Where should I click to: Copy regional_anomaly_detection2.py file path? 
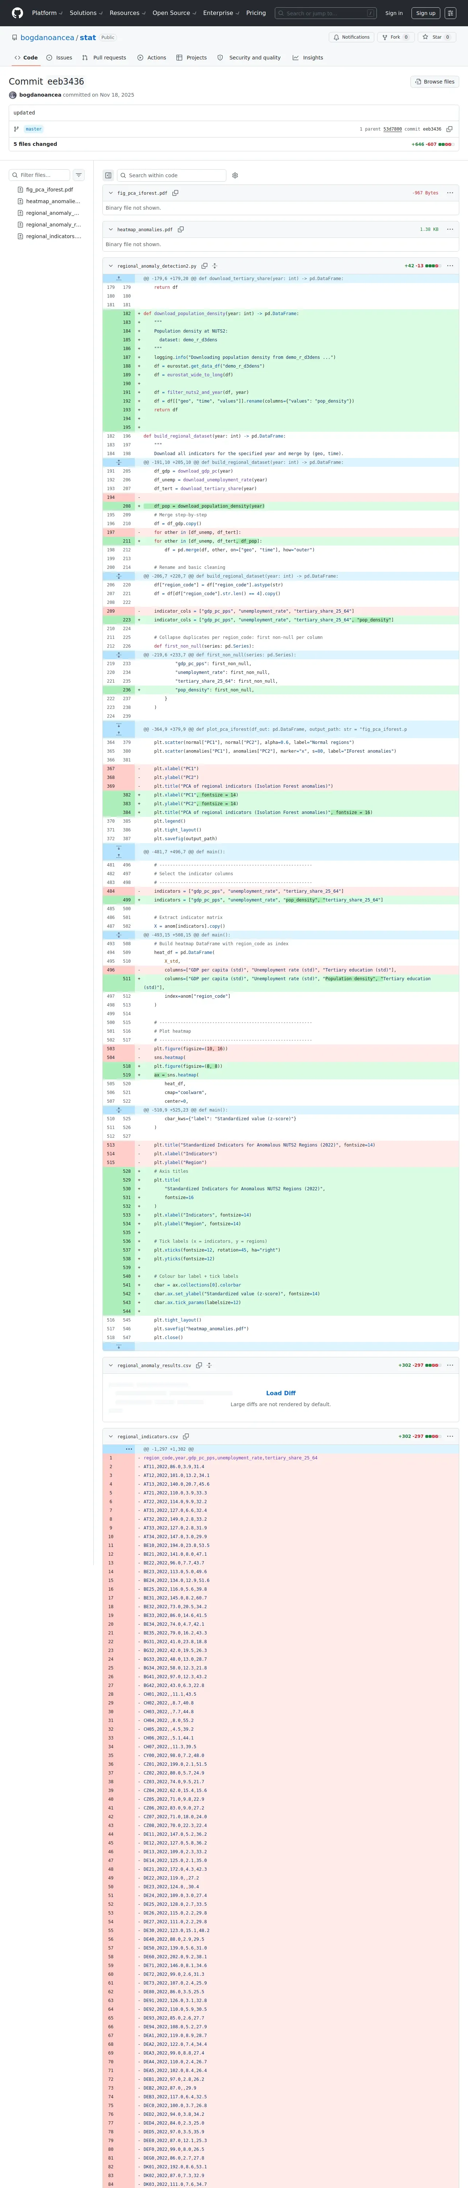click(x=205, y=266)
